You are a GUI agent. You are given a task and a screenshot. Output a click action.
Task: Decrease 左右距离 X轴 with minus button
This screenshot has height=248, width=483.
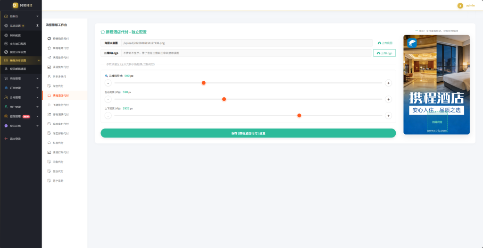click(x=108, y=99)
